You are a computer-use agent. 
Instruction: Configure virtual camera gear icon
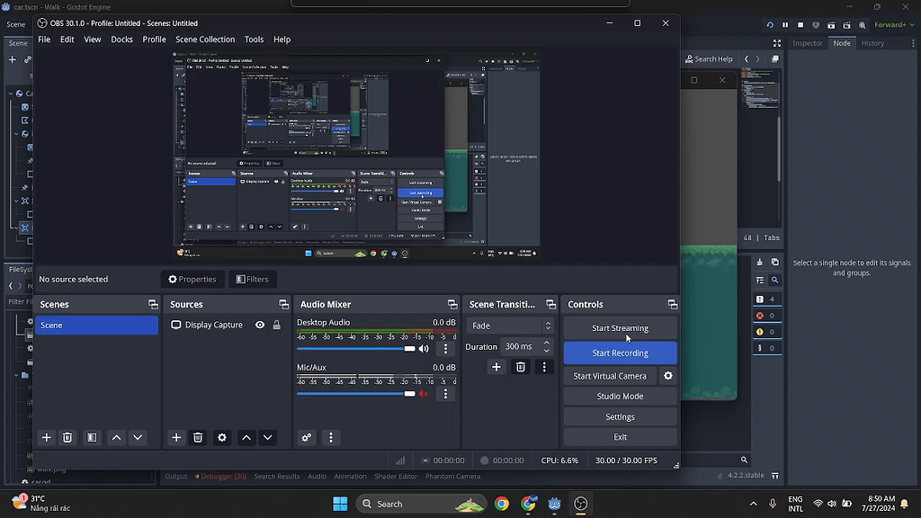point(668,376)
